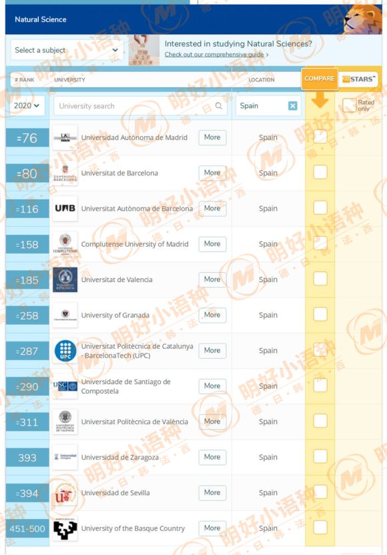Open the comprehensive guide link
Viewport: 387px width, 555px height.
(x=214, y=55)
